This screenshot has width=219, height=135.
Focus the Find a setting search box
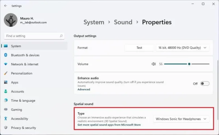tap(34, 36)
